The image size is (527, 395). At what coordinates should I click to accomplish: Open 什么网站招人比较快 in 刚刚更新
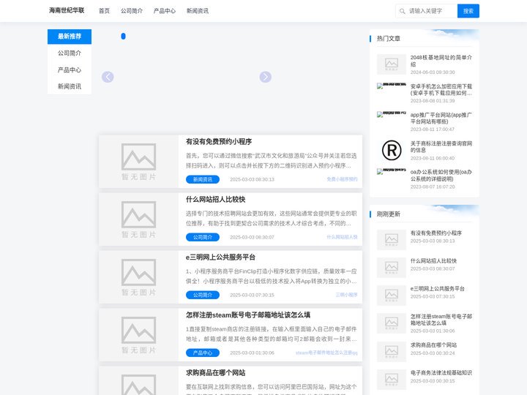click(x=433, y=261)
